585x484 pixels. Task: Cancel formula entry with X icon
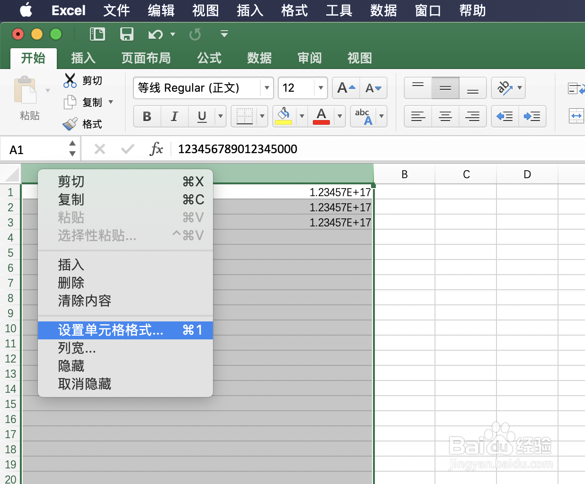(x=100, y=149)
